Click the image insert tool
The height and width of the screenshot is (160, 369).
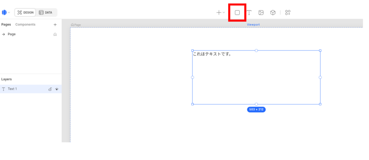click(261, 13)
